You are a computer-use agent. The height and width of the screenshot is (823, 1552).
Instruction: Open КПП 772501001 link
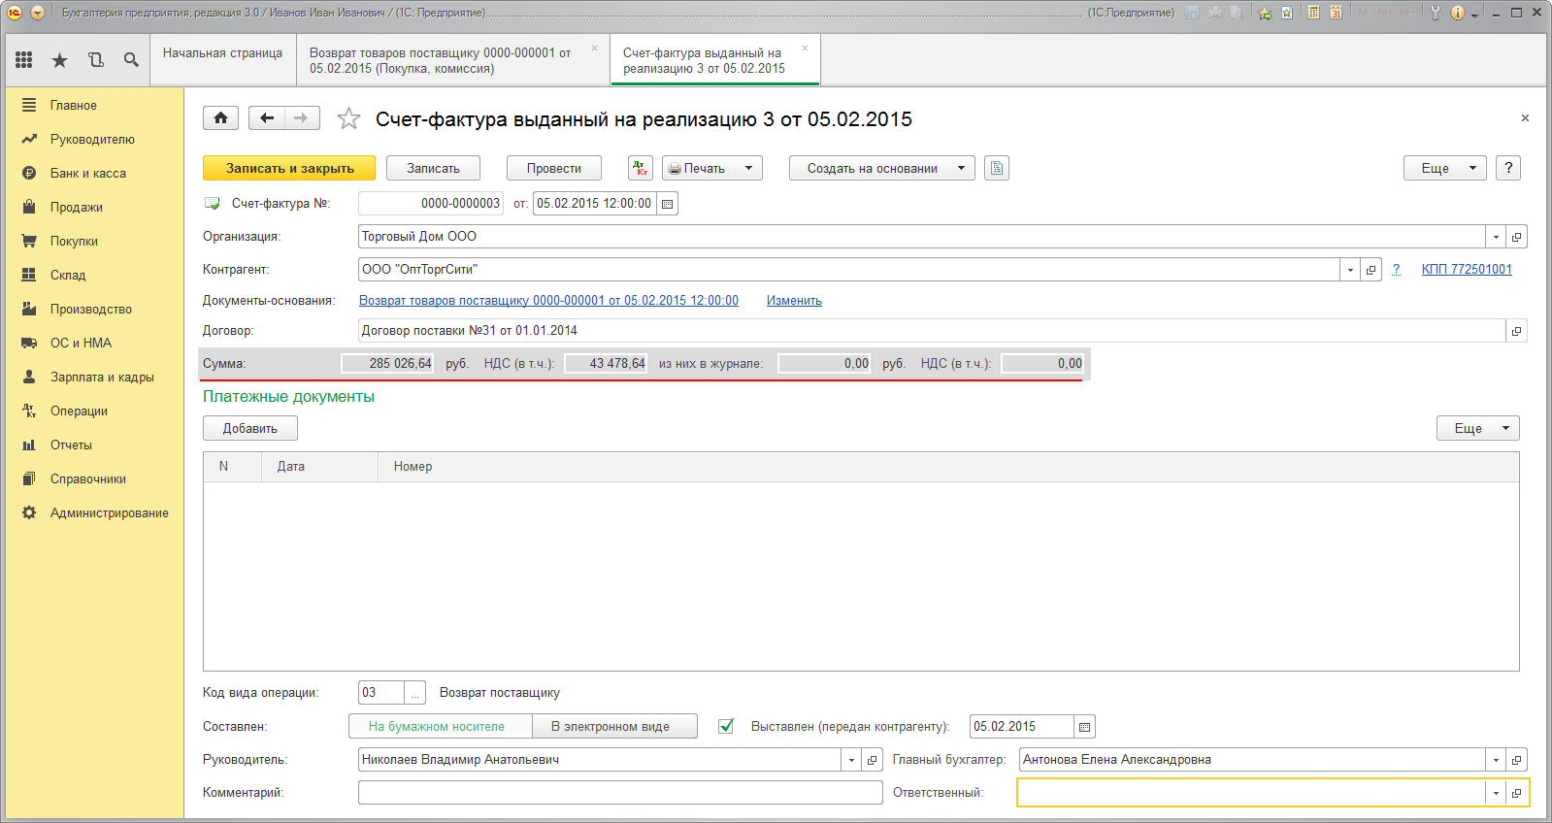pyautogui.click(x=1467, y=270)
